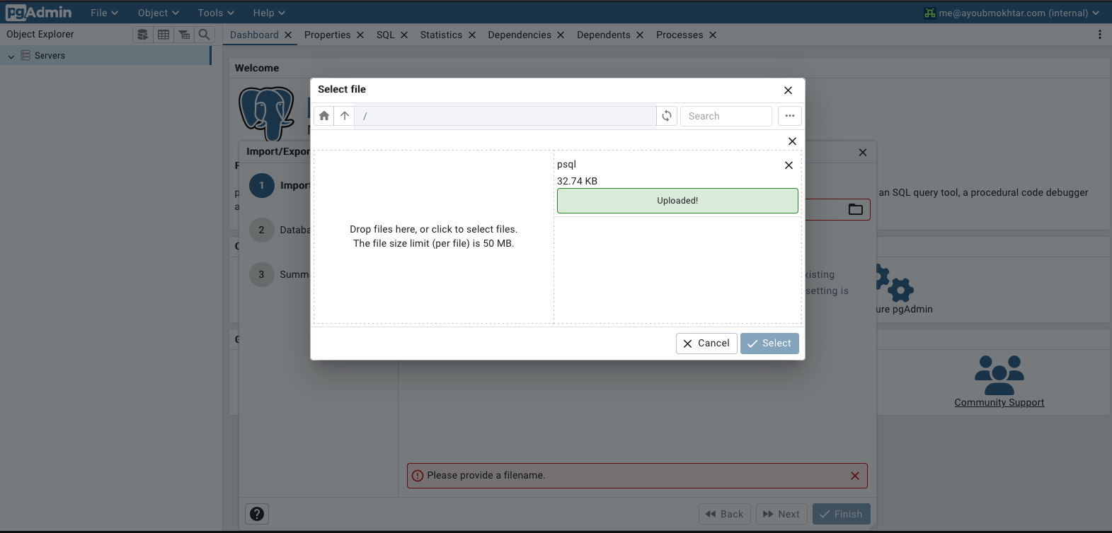Viewport: 1112px width, 533px height.
Task: Close the Dashboard tab
Action: click(x=288, y=35)
